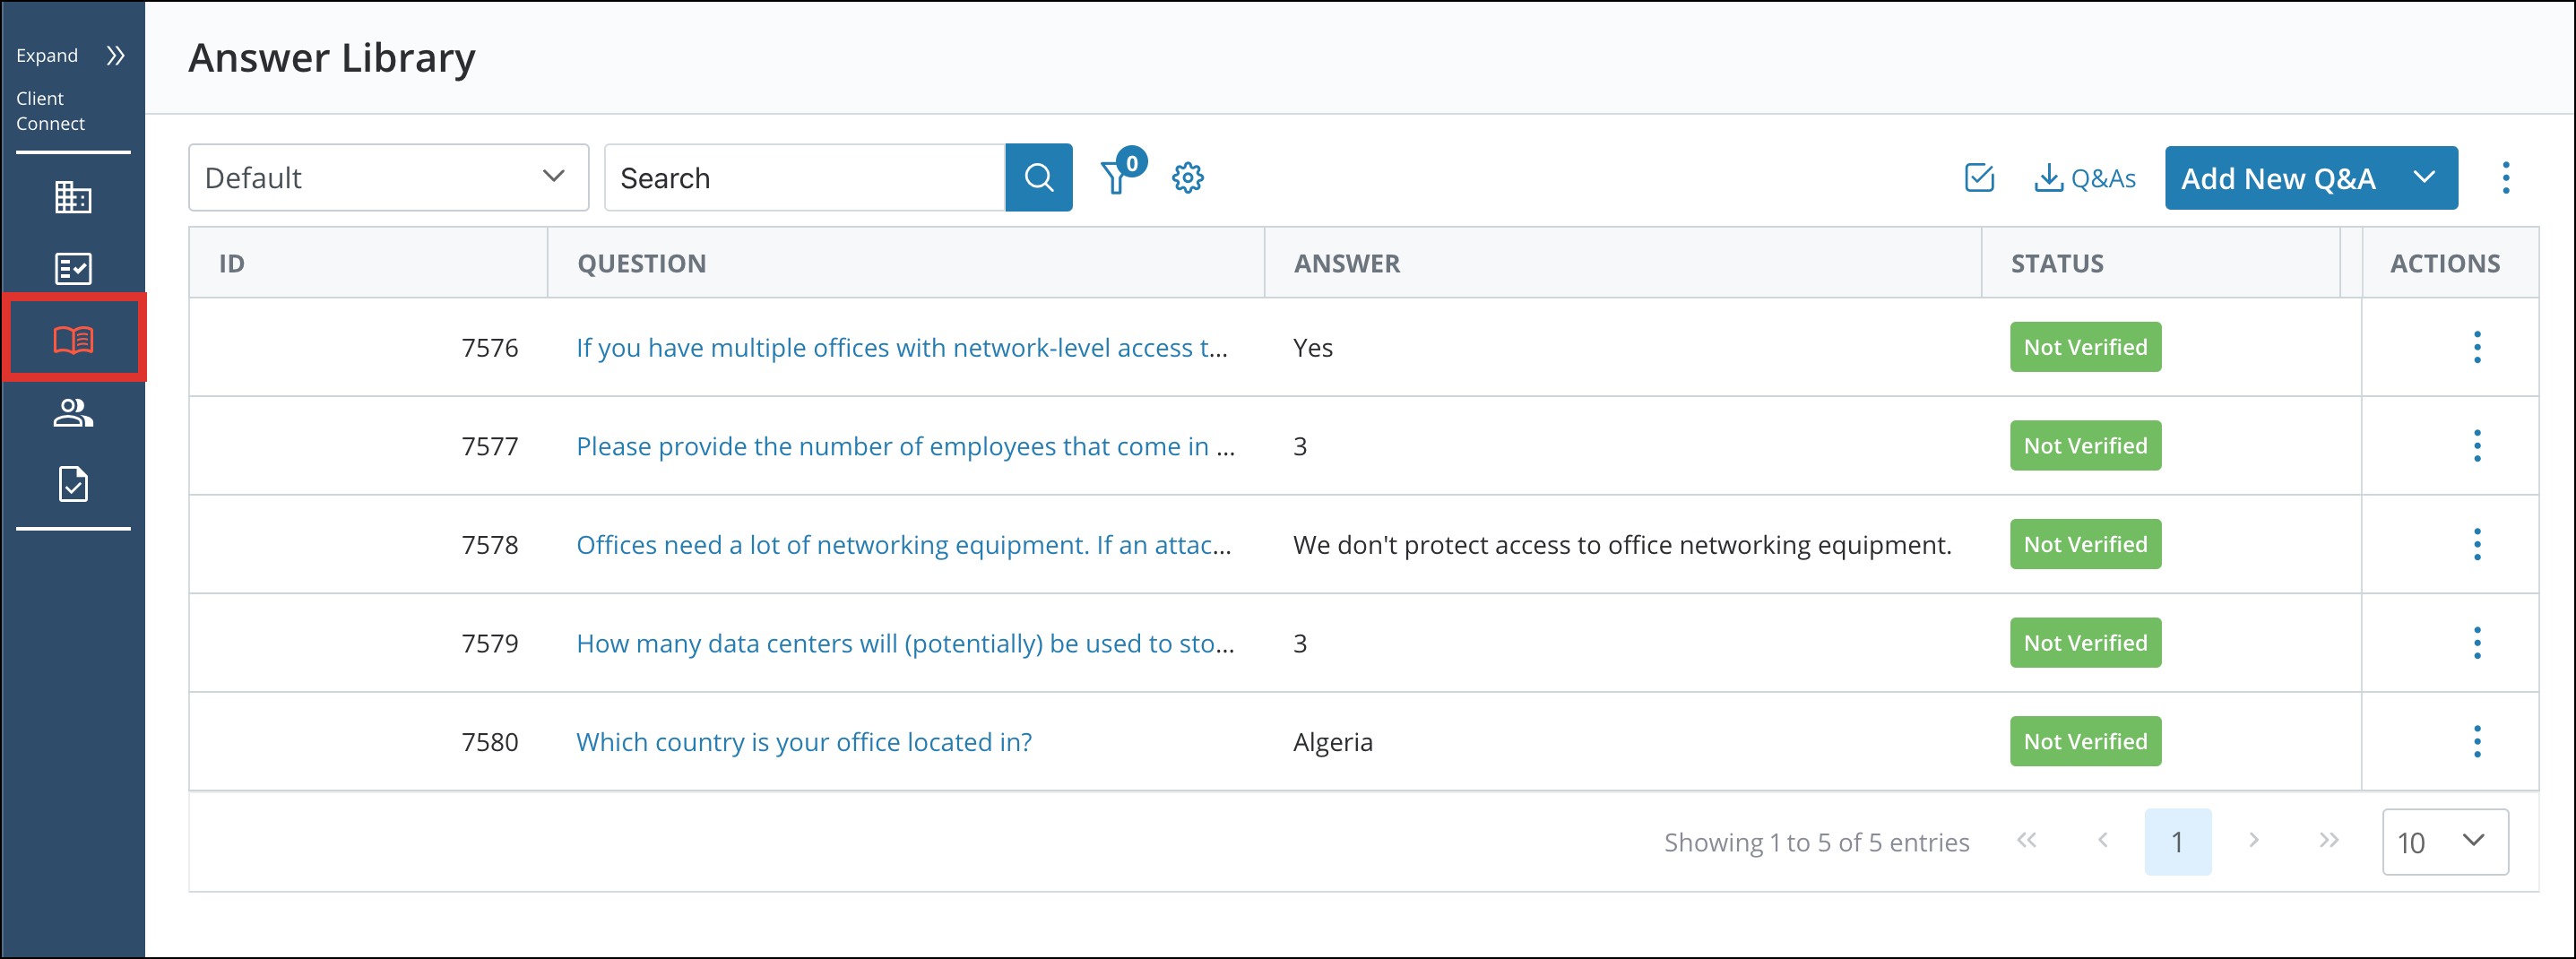This screenshot has height=959, width=2576.
Task: Download Q&As using the export icon
Action: [2086, 178]
